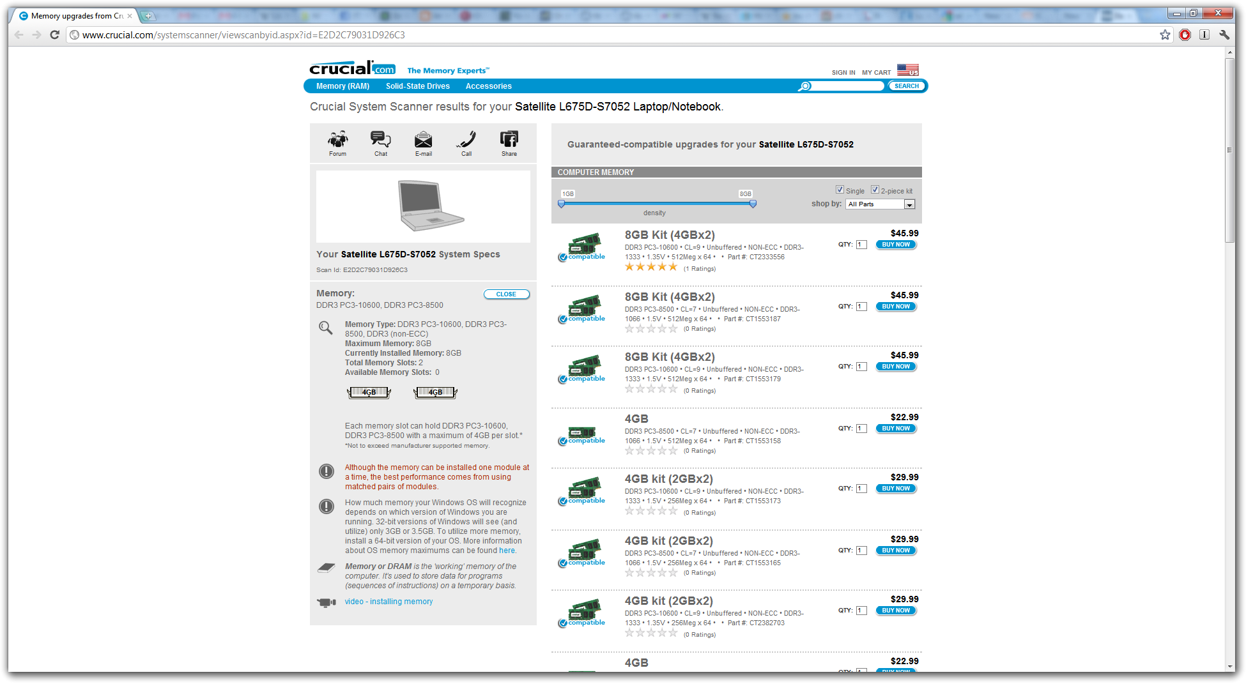1246x684 pixels.
Task: Buy the 4GB kit part CT2382703
Action: (896, 611)
